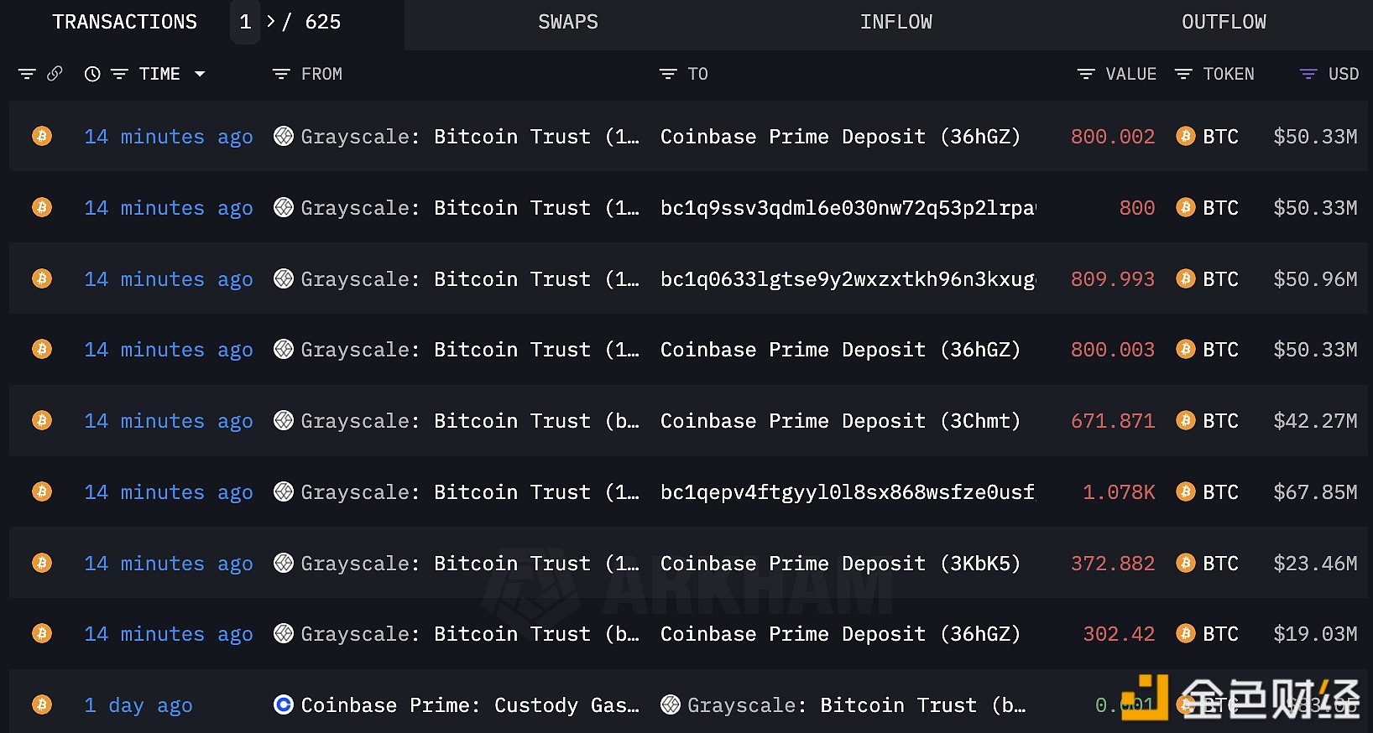Expand the TIME sort dropdown arrow
The width and height of the screenshot is (1373, 733).
200,74
